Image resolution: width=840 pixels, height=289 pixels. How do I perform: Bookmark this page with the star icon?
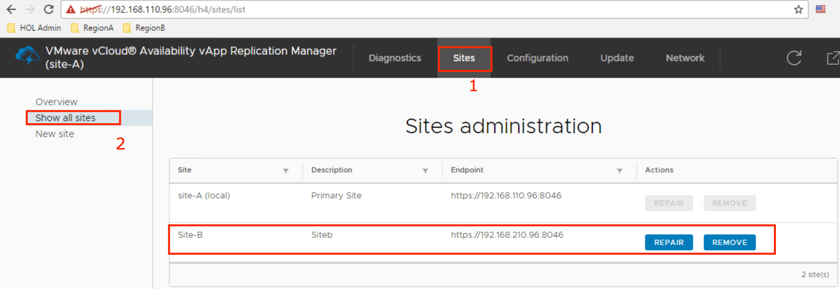[x=798, y=9]
